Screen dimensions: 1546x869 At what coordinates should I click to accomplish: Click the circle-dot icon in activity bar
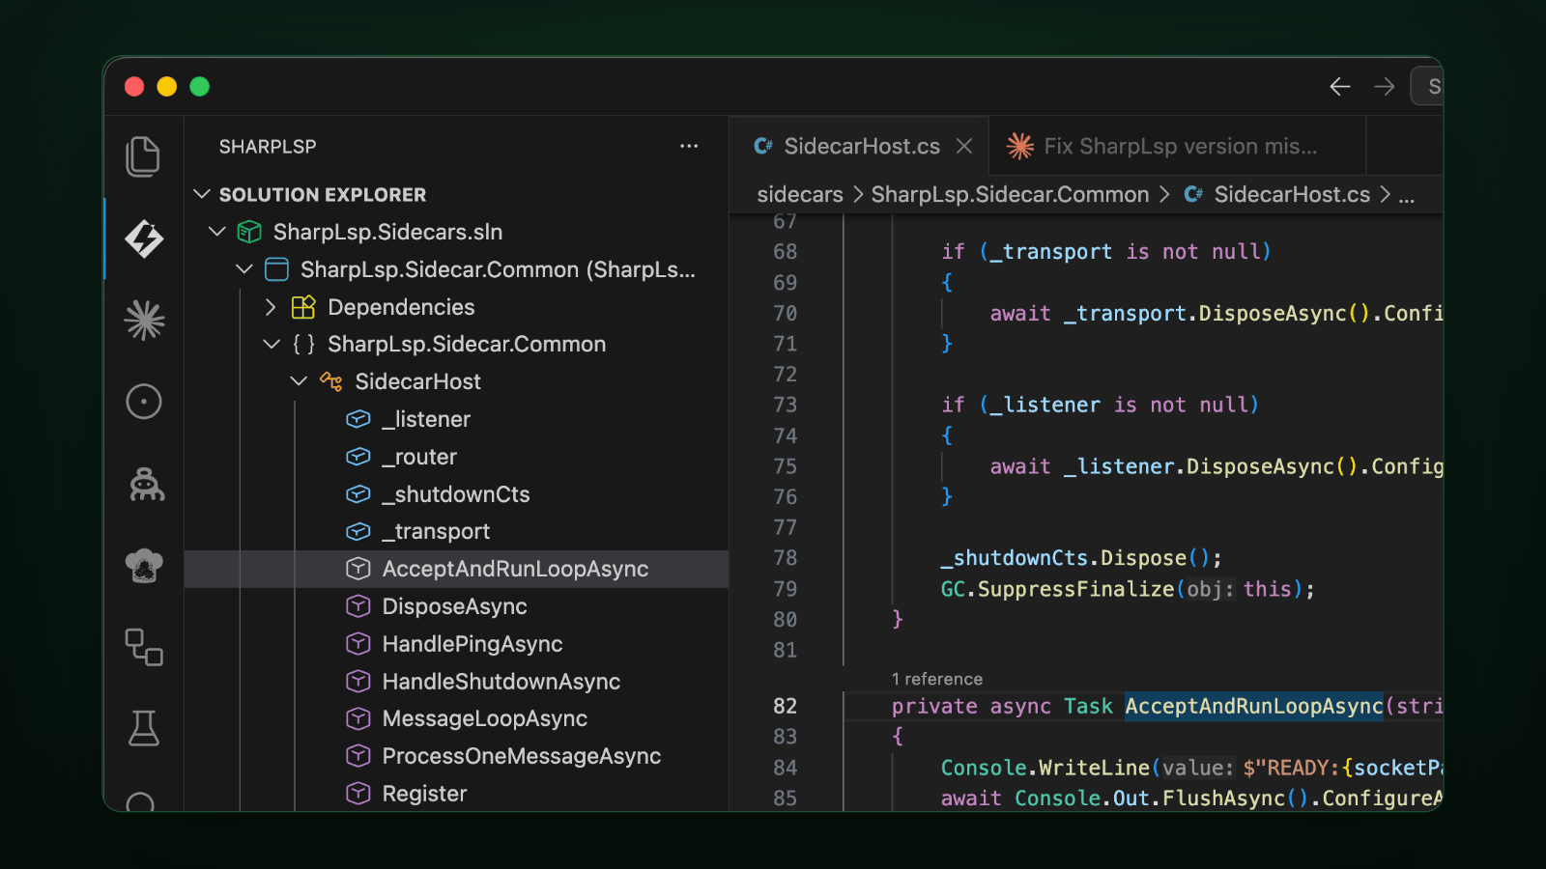(144, 402)
